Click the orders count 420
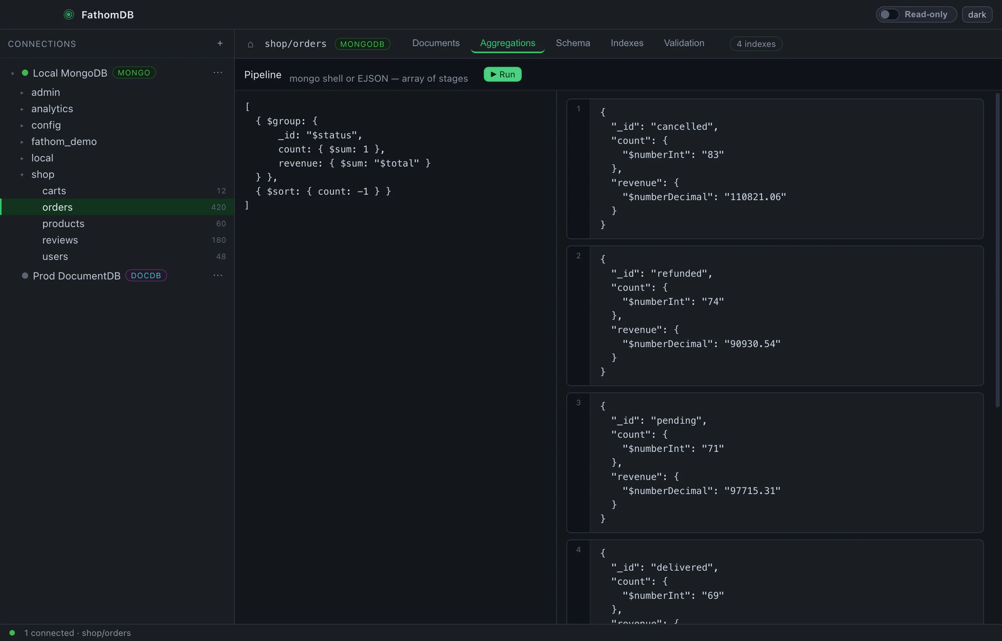The width and height of the screenshot is (1002, 641). (x=218, y=207)
